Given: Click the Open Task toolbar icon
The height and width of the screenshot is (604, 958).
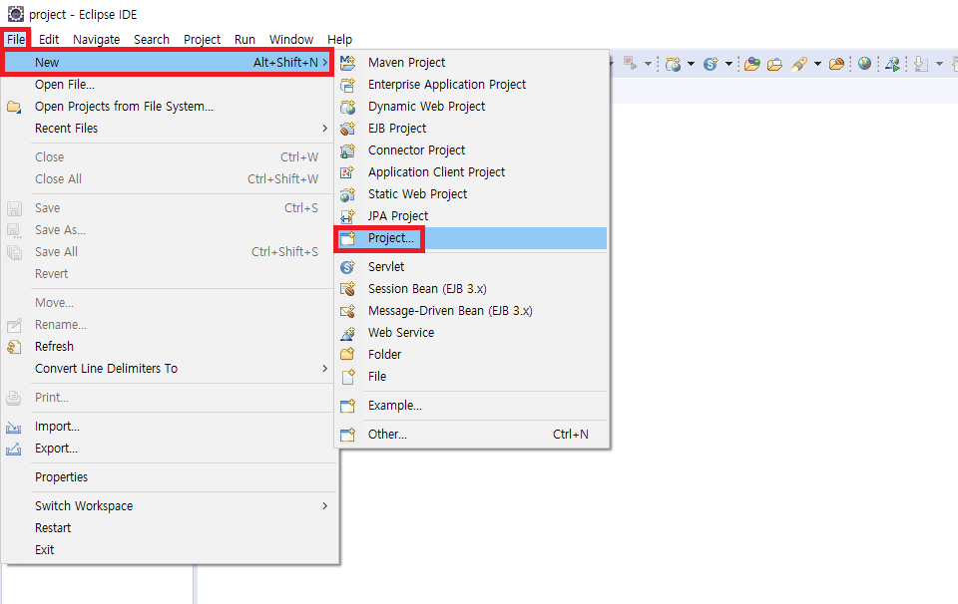Looking at the screenshot, I should point(774,64).
